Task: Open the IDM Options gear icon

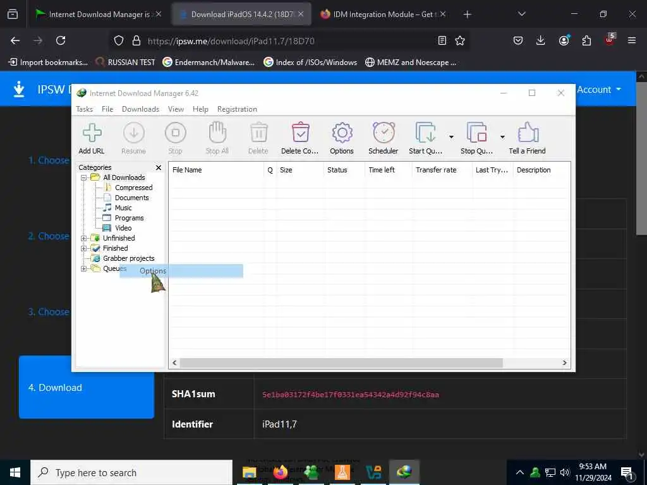Action: click(x=342, y=133)
